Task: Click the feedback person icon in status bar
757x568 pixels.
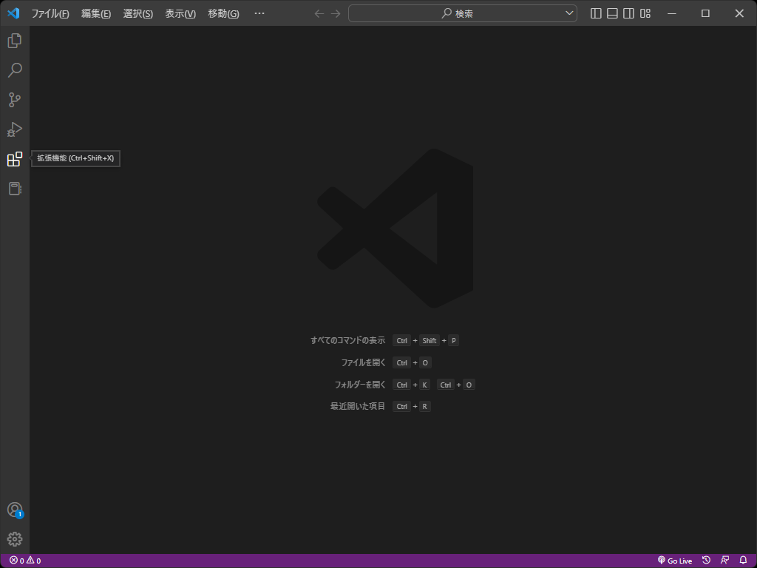Action: (724, 561)
